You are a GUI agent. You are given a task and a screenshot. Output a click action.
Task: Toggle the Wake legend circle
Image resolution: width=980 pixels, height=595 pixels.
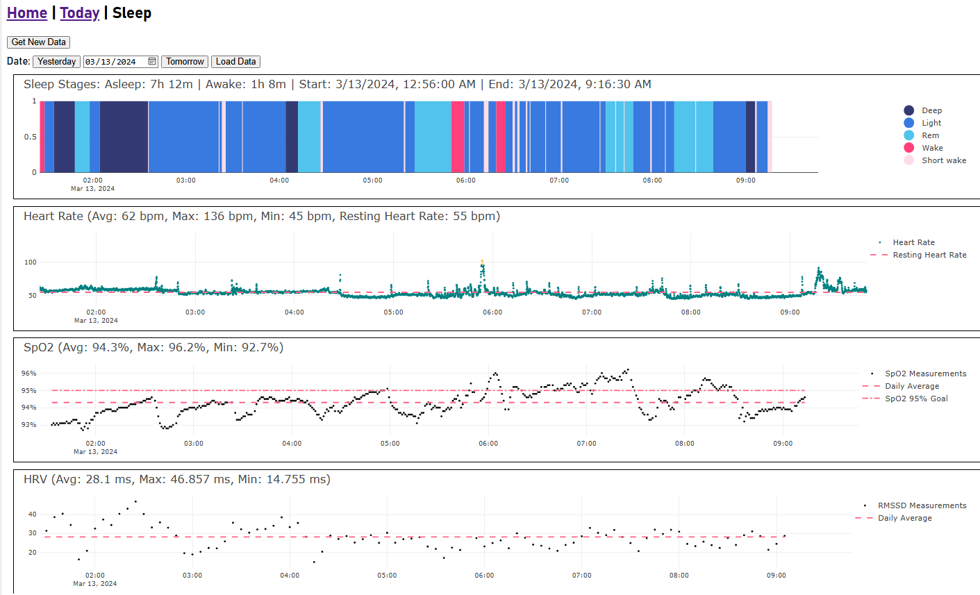click(909, 148)
